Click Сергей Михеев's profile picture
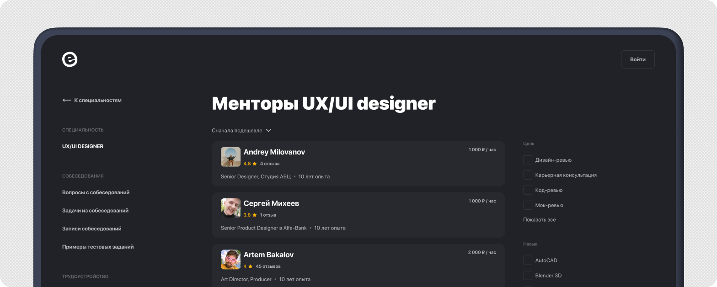The width and height of the screenshot is (717, 287). (230, 208)
